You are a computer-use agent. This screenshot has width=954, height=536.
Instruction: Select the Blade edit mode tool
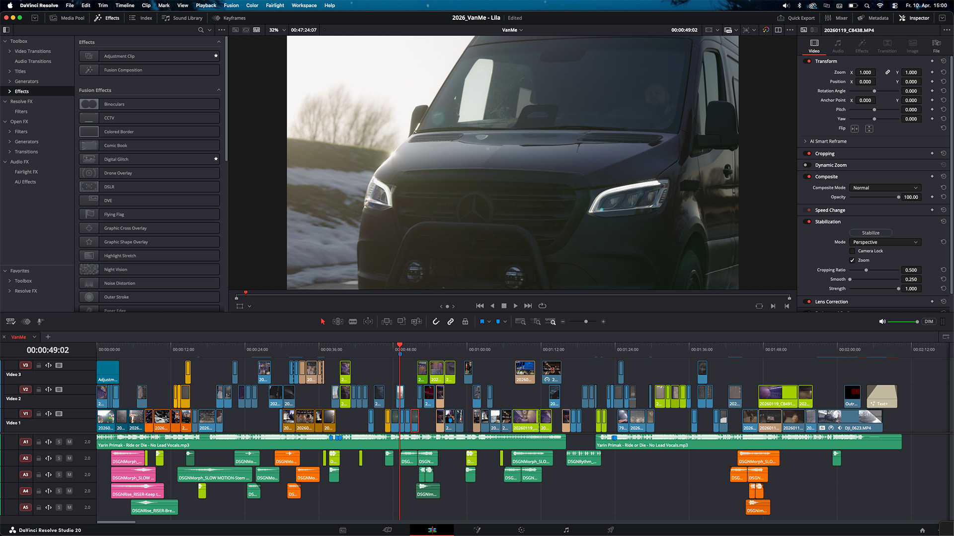pyautogui.click(x=353, y=322)
